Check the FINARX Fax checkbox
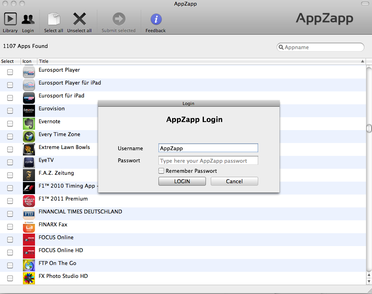This screenshot has width=372, height=294. 10,226
